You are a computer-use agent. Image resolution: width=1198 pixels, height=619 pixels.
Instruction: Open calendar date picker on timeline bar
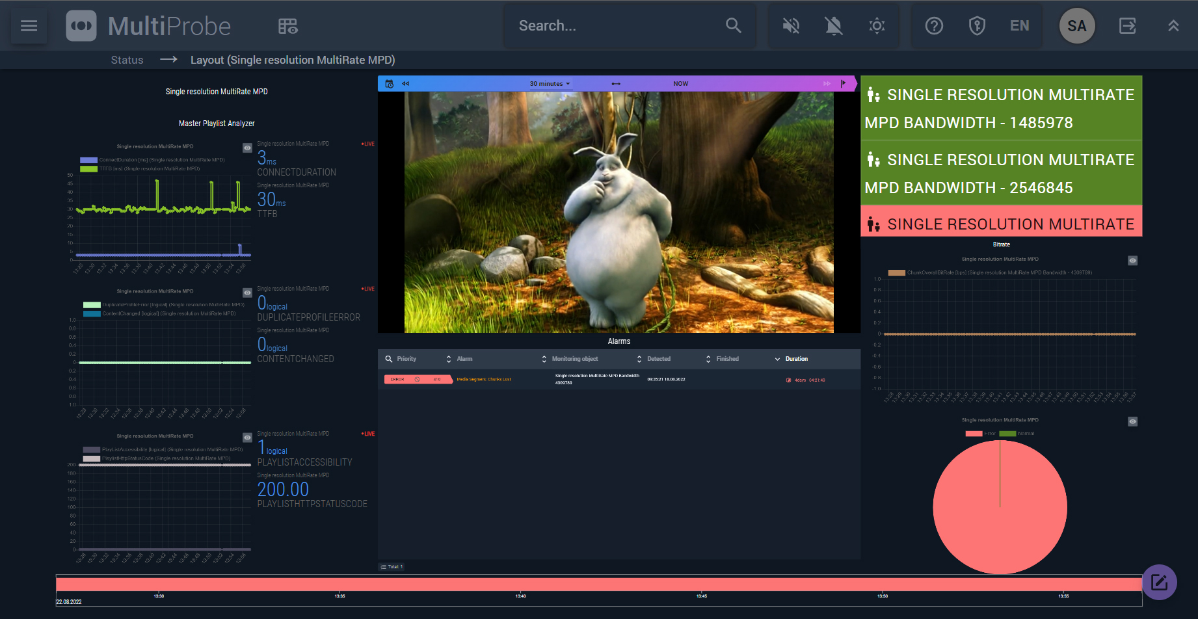tap(389, 84)
